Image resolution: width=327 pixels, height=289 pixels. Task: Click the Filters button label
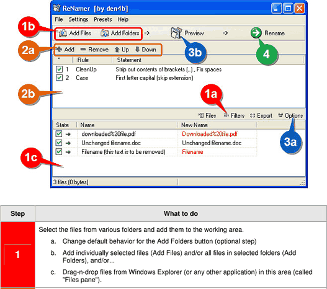238,115
